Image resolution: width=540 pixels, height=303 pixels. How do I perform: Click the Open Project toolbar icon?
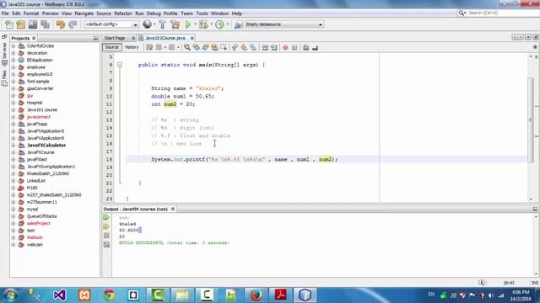33,24
